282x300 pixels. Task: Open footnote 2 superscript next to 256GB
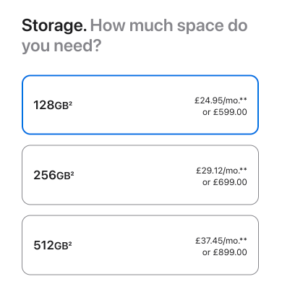tap(72, 173)
